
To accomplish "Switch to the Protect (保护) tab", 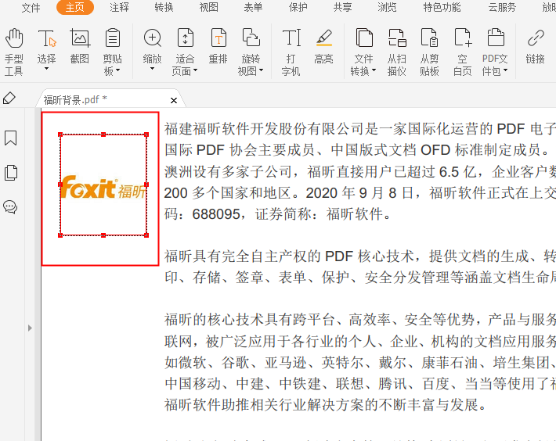I will [298, 8].
